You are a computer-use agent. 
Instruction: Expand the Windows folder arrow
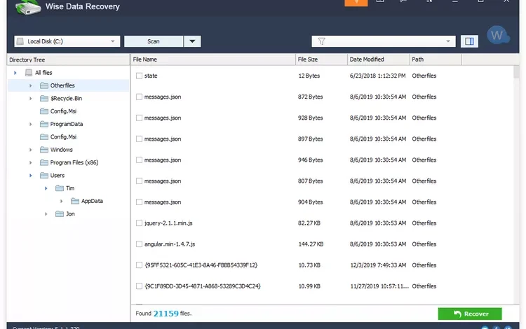[31, 150]
